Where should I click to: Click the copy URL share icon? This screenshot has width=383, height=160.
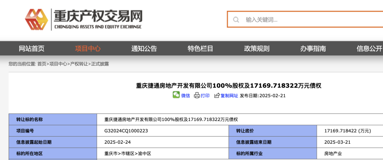217,96
